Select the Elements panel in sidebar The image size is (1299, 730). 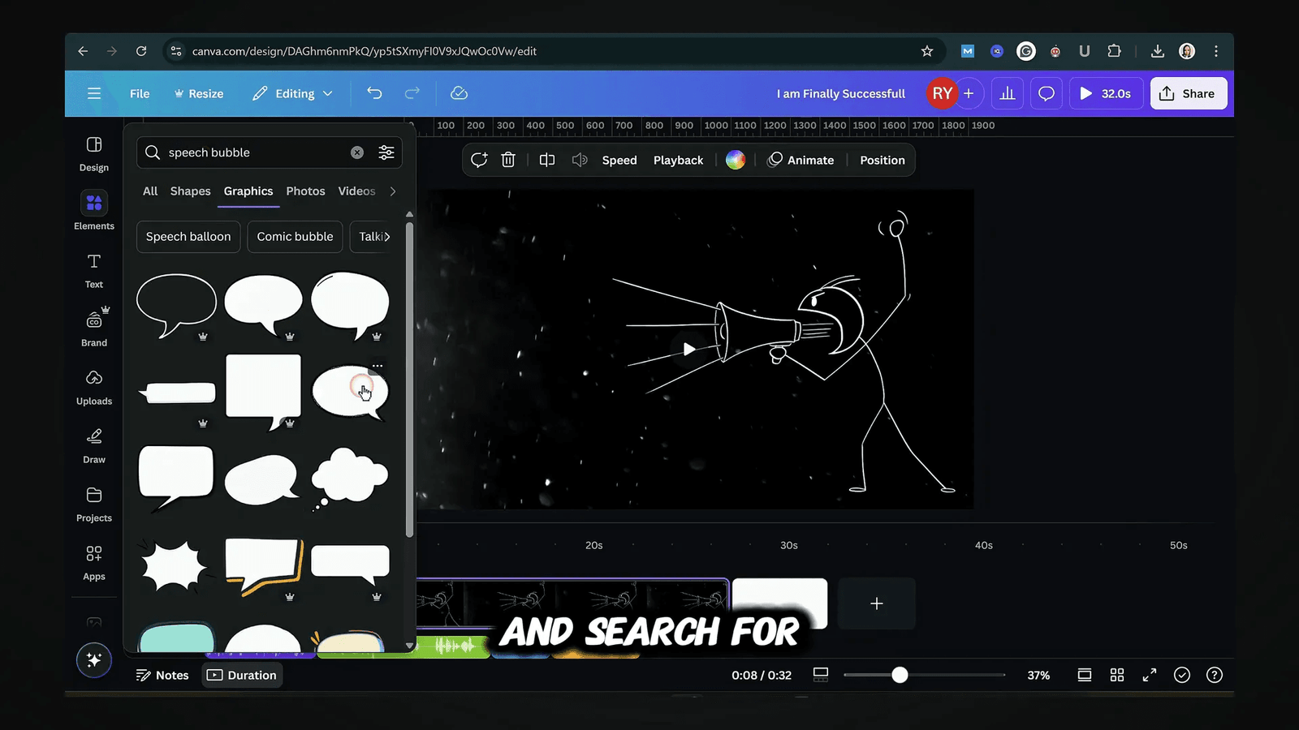[x=93, y=211]
